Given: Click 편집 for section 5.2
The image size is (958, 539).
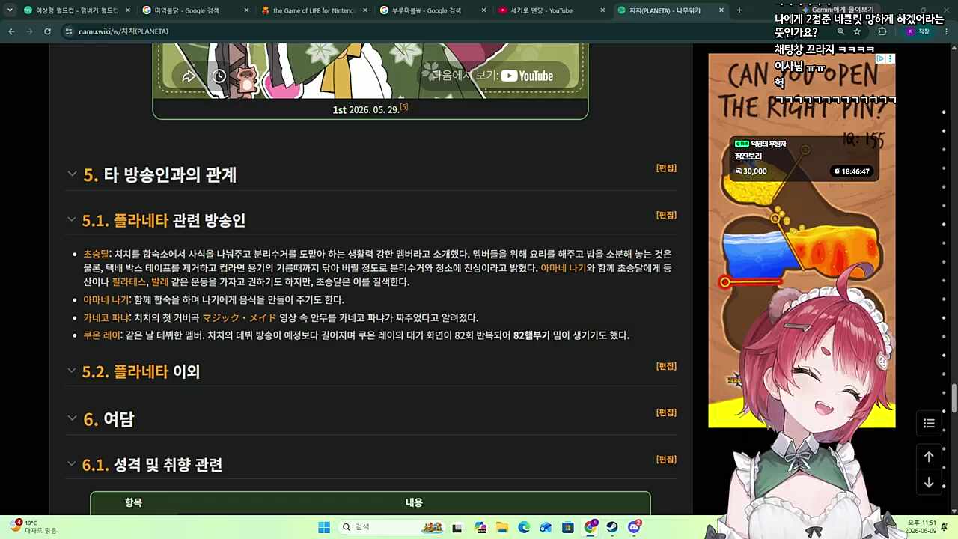Looking at the screenshot, I should click(x=666, y=366).
